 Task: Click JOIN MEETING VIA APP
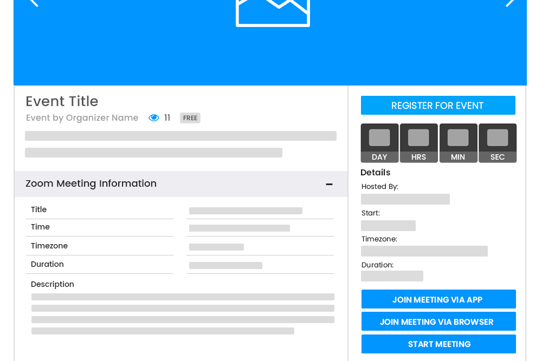438,299
